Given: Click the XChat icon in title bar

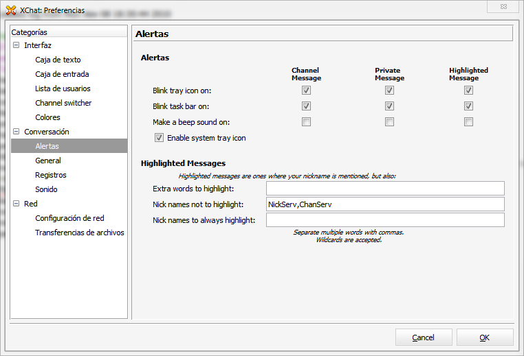Looking at the screenshot, I should (x=11, y=10).
